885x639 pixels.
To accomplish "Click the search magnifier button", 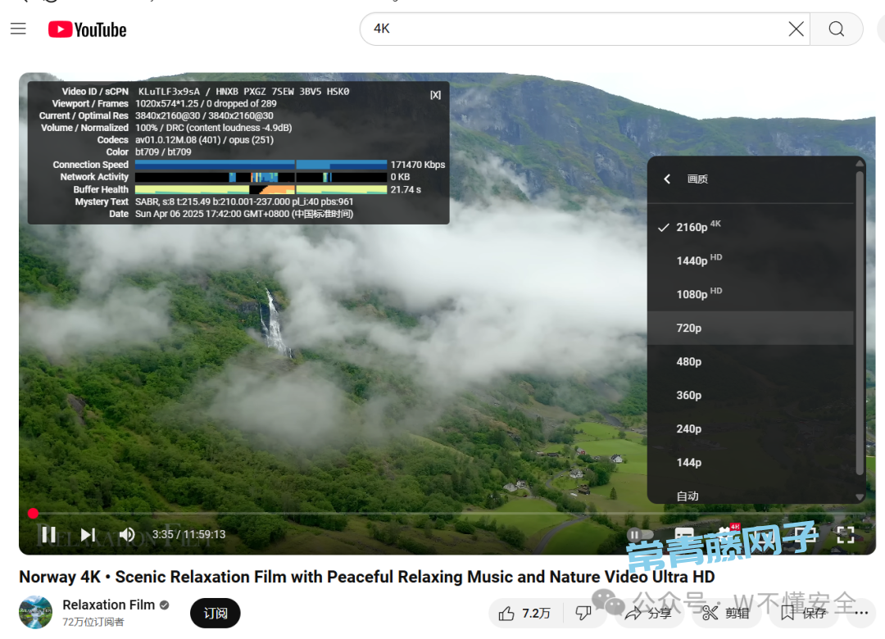I will pos(836,29).
